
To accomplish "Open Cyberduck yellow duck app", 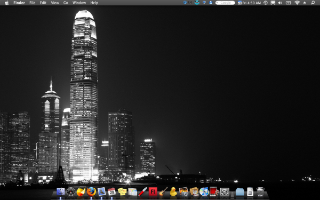I will point(173,191).
